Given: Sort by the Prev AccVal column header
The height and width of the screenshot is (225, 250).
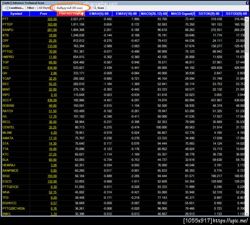Looking at the screenshot, I should tap(71, 14).
